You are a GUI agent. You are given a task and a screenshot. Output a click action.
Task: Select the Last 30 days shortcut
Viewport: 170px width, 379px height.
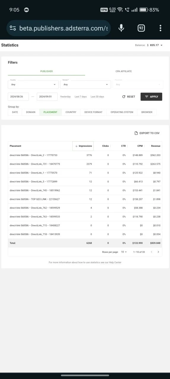pos(97,97)
